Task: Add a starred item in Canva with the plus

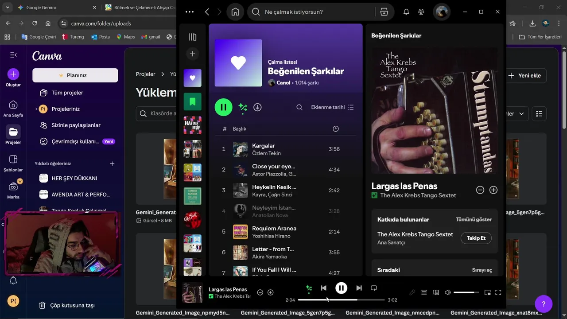Action: pos(112,164)
